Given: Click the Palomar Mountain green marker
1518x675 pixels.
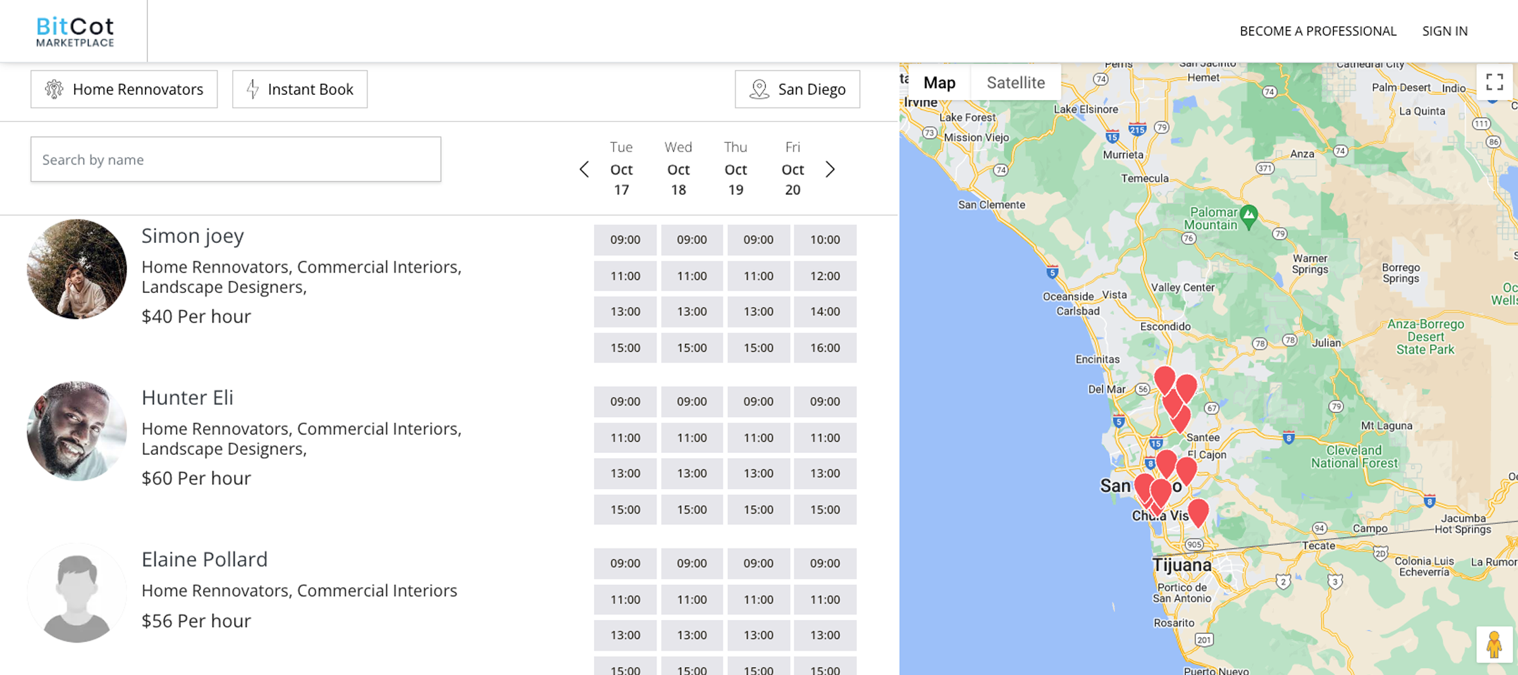Looking at the screenshot, I should 1249,215.
